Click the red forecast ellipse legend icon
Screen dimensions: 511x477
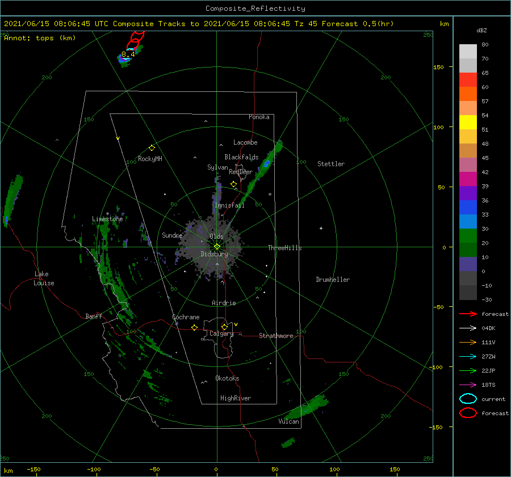pos(468,413)
